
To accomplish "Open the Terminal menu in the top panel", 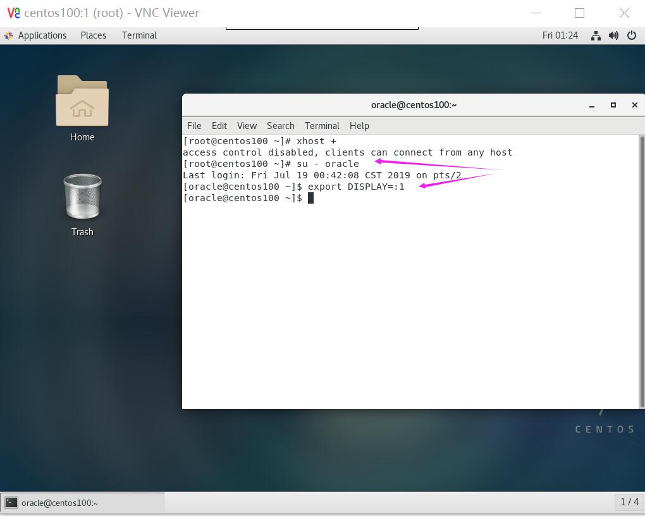I will coord(139,35).
